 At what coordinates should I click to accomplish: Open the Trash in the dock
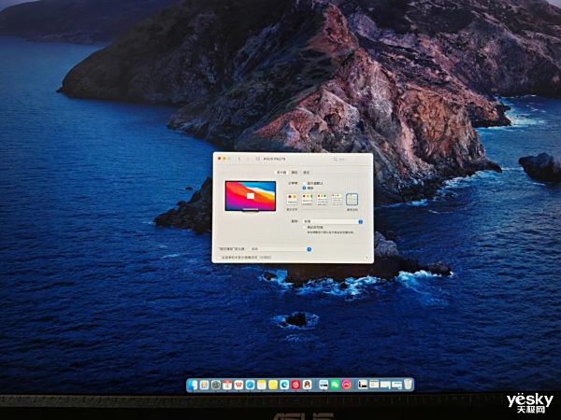tap(409, 385)
